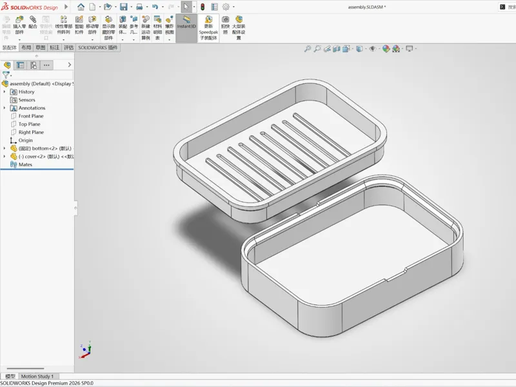Take a Snapshot with the camera icon
This screenshot has width=516, height=387.
225,25
